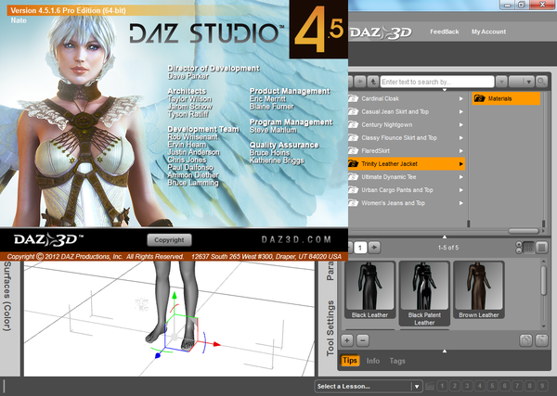Click lesson step 5 button
Viewport: 557px width, 396px height.
492,386
